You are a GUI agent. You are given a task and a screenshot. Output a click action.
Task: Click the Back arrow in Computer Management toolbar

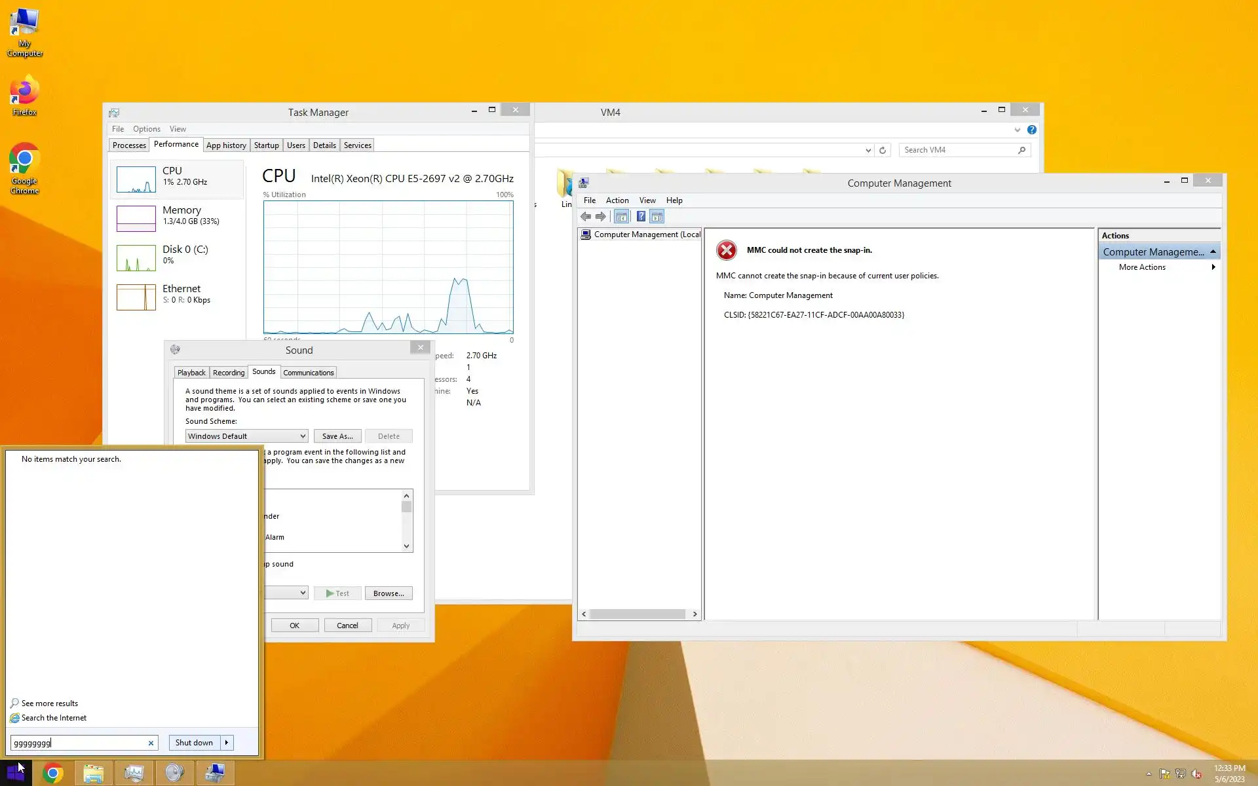(586, 217)
